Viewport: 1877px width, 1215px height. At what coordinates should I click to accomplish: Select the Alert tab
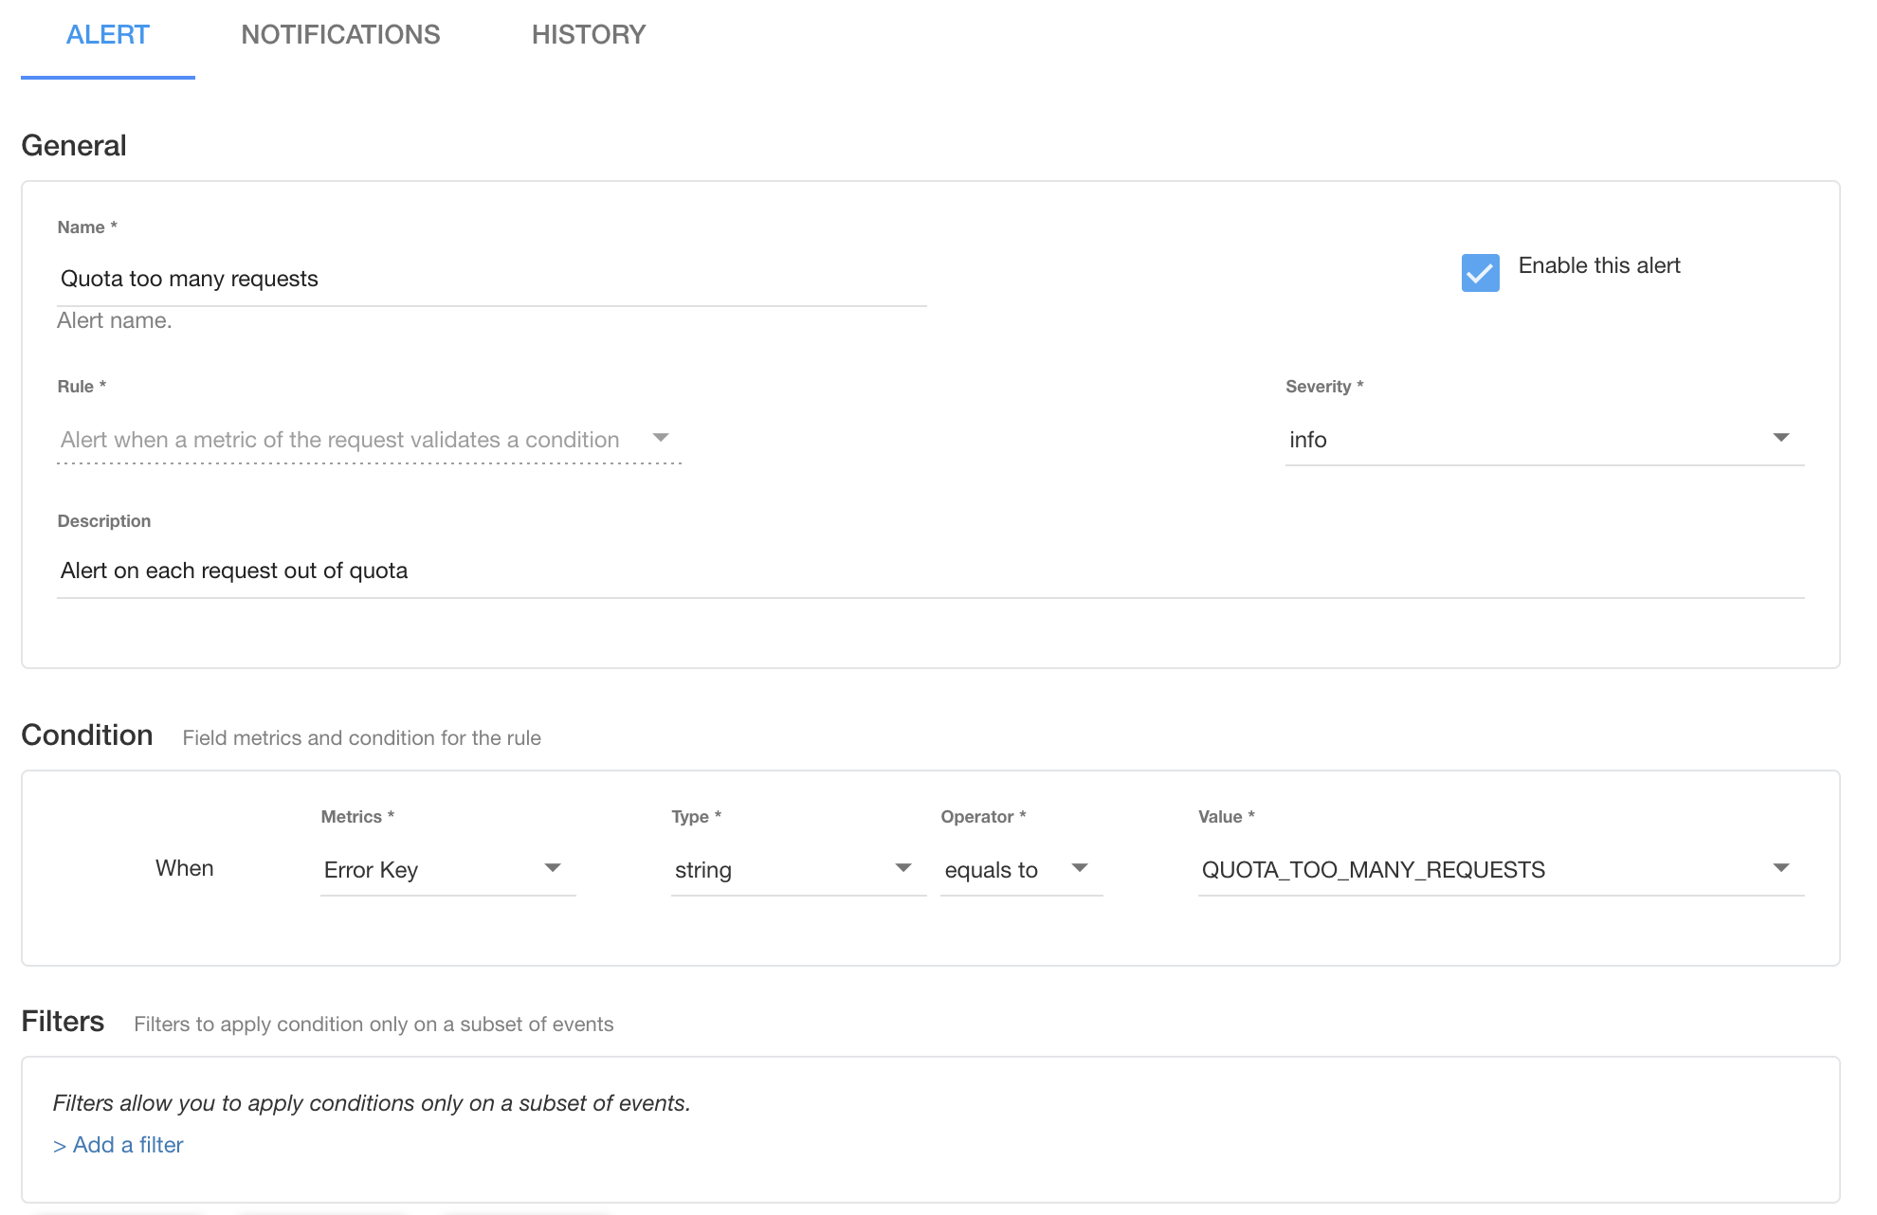[107, 35]
